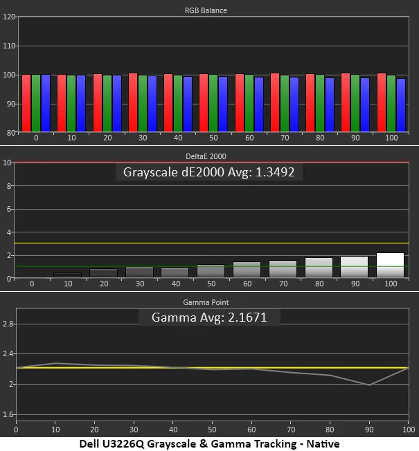Image resolution: width=419 pixels, height=451 pixels.
Task: Click the red bar at 0 in RGB Balance
Action: 26,102
